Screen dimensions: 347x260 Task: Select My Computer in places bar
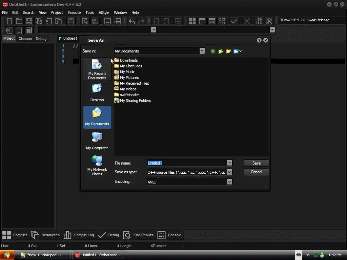click(97, 141)
